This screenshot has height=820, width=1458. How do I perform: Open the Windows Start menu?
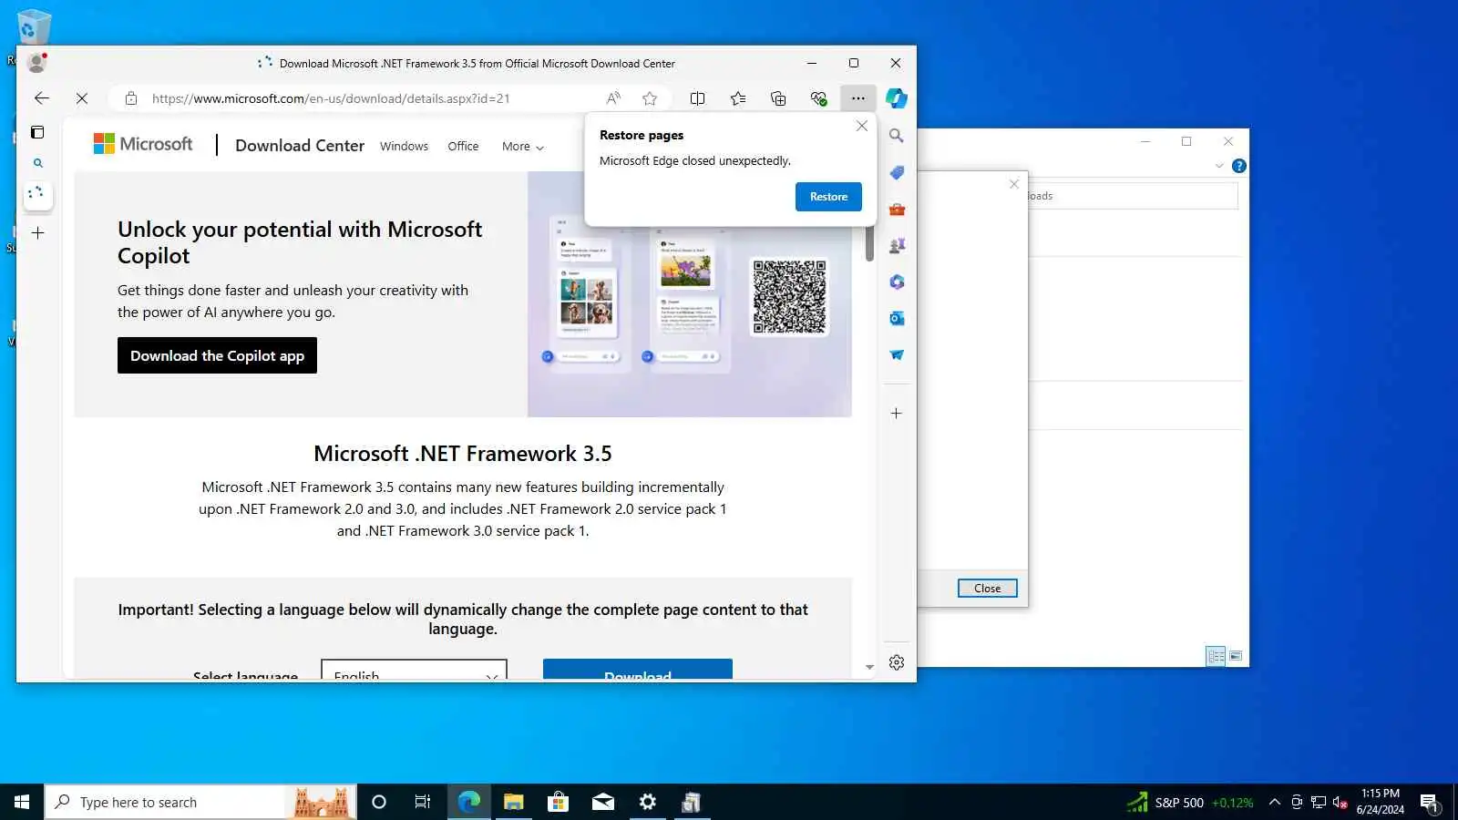click(22, 802)
